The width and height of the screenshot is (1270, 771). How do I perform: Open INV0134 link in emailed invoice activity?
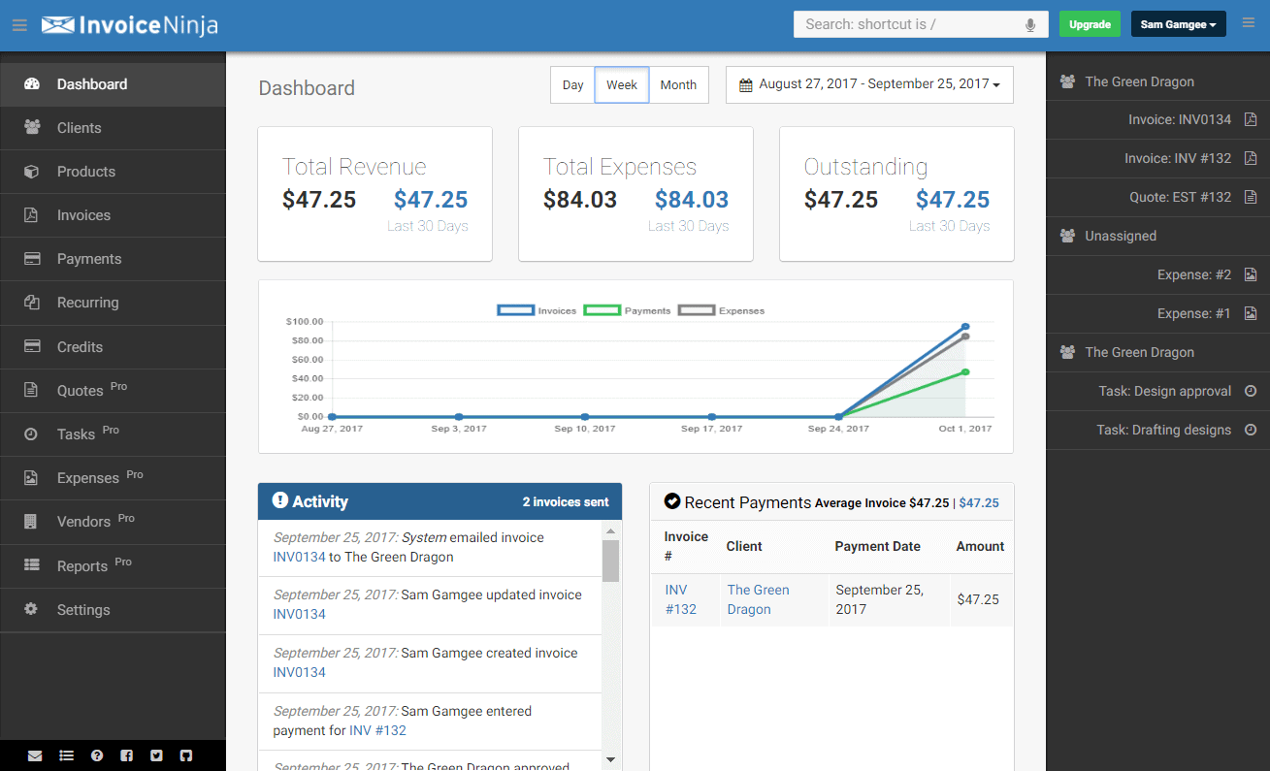click(x=299, y=557)
